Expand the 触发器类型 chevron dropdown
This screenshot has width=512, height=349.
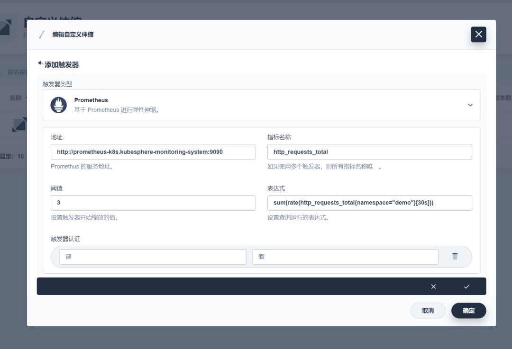click(470, 105)
